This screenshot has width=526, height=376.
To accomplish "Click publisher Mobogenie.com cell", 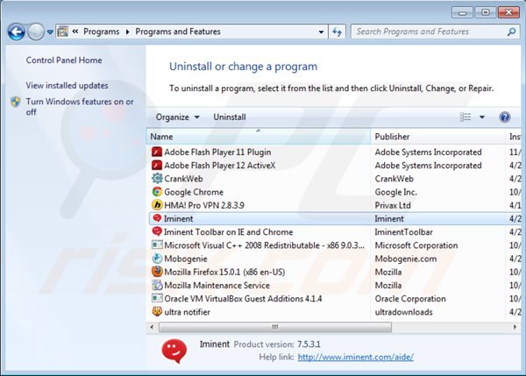I will (406, 259).
